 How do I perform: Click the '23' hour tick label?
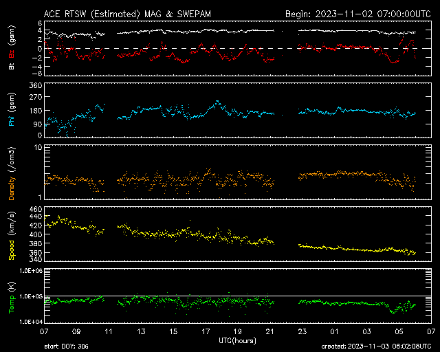(x=302, y=331)
